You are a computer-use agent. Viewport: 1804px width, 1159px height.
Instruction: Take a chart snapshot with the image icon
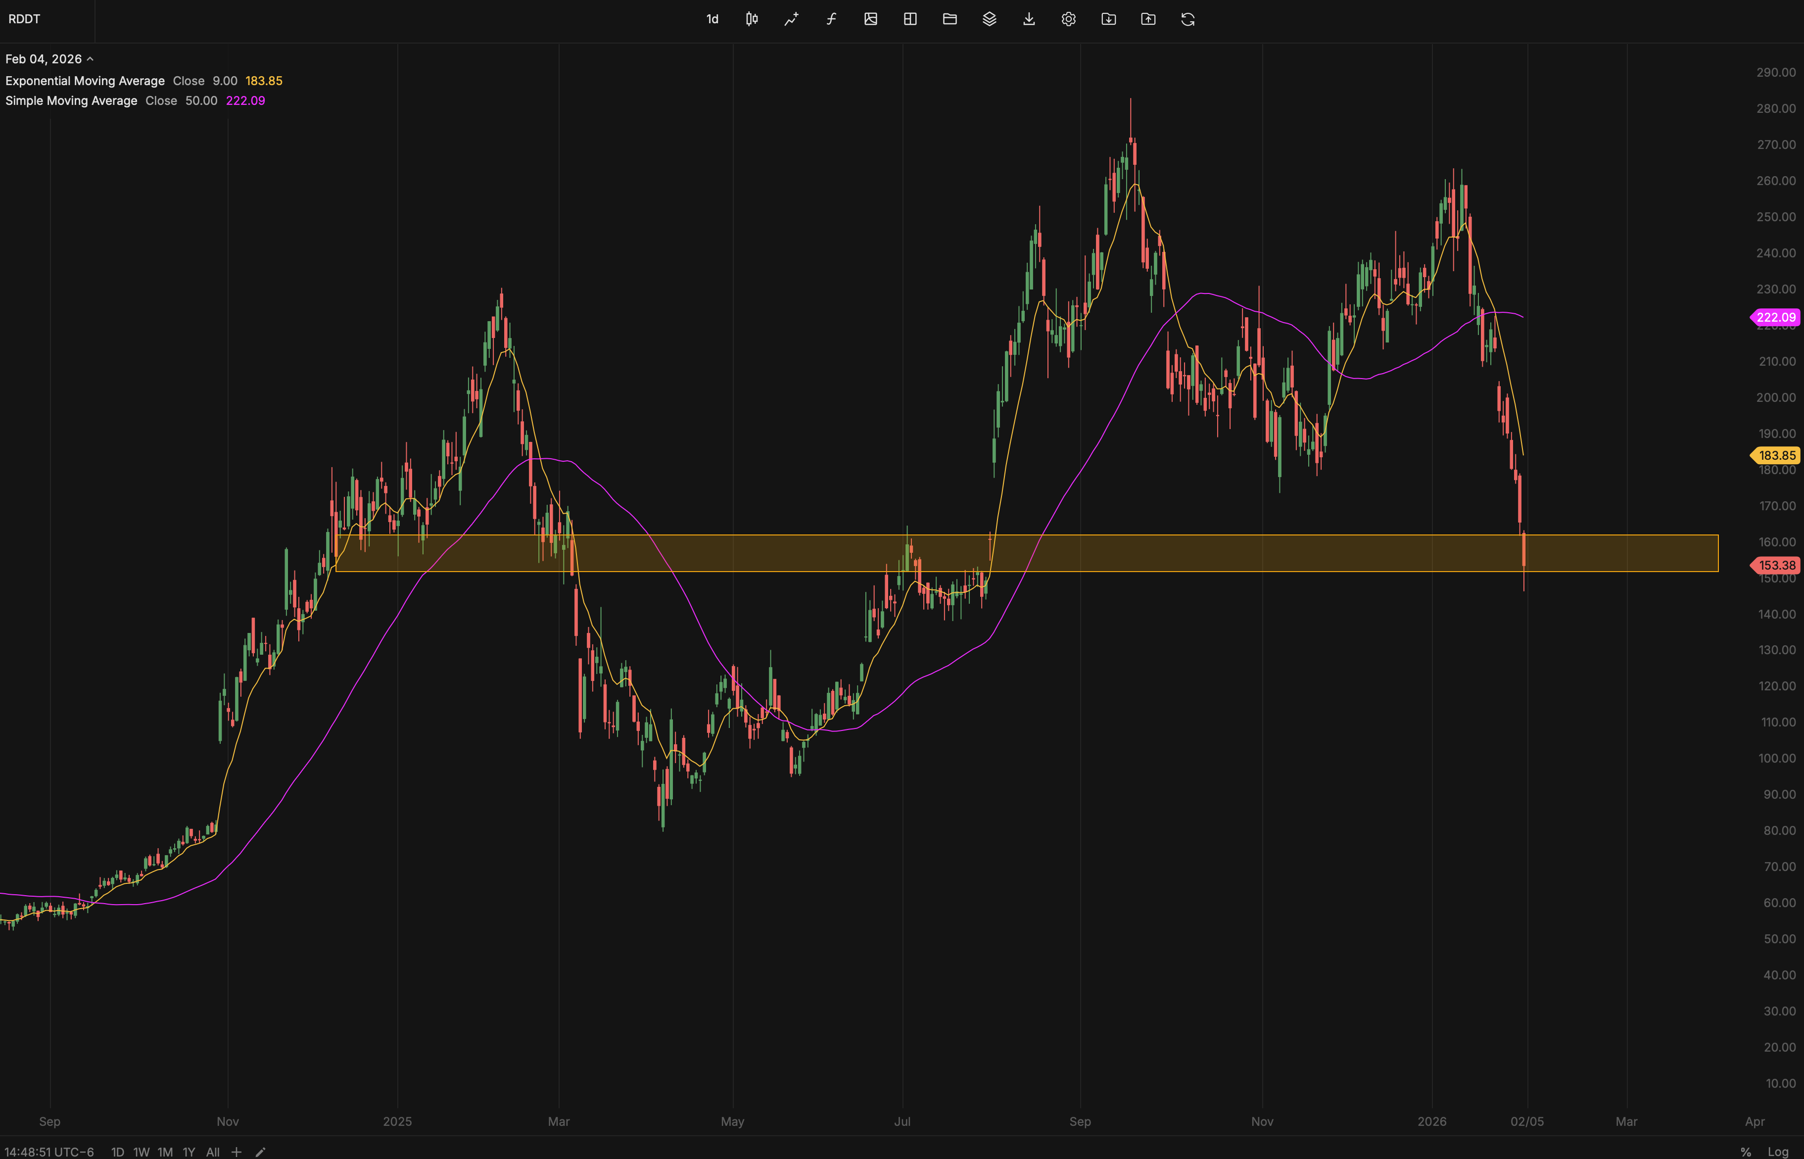(870, 19)
